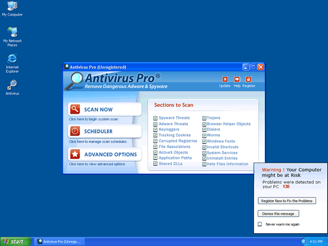The image size is (328, 246).
Task: Select My Network Places desktop icon
Action: click(x=12, y=32)
